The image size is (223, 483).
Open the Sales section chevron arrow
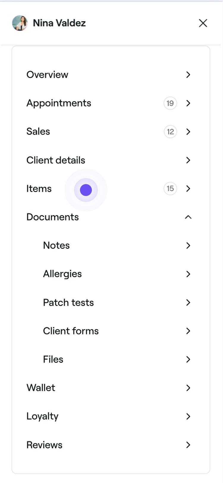tap(188, 131)
